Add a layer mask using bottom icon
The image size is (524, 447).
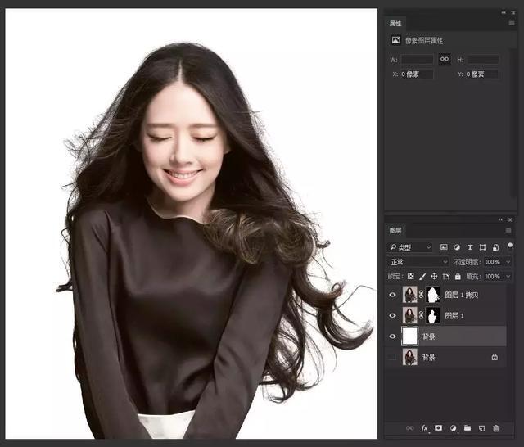[x=439, y=428]
